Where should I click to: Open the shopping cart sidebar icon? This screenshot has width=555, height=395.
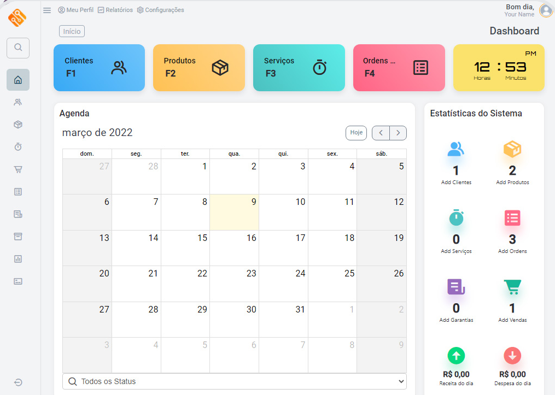point(18,169)
